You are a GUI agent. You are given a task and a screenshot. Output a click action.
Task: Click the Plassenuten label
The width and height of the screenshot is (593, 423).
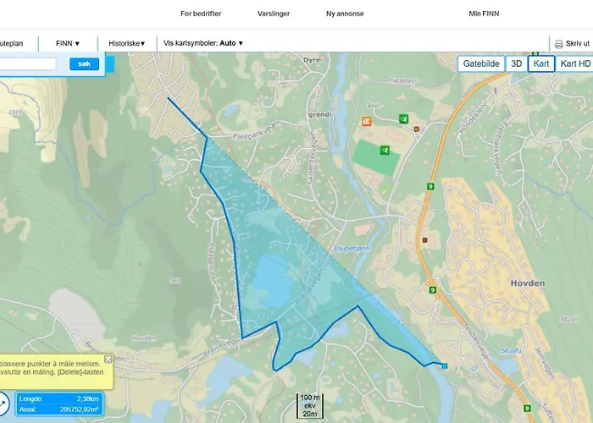[x=213, y=264]
